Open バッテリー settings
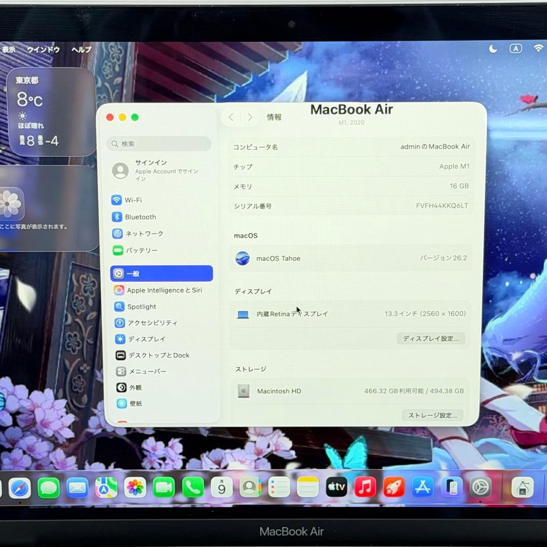Image resolution: width=547 pixels, height=547 pixels. (142, 251)
